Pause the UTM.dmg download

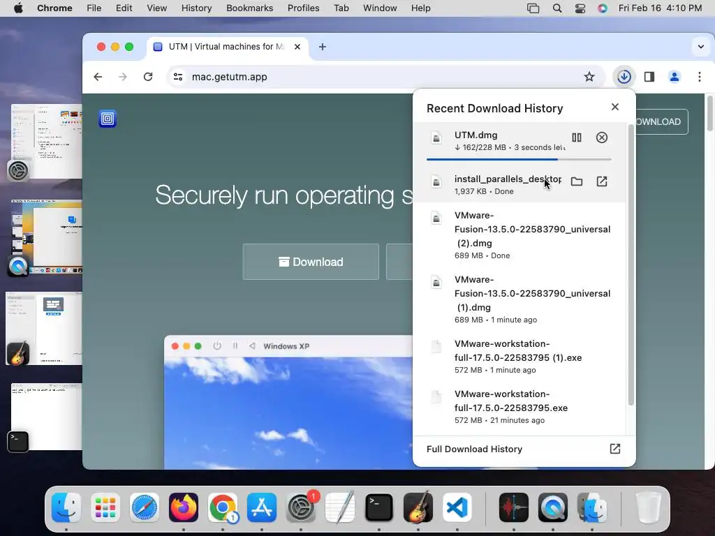pos(576,137)
